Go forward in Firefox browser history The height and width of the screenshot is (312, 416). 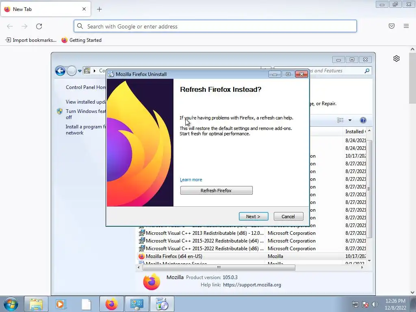pos(24,26)
